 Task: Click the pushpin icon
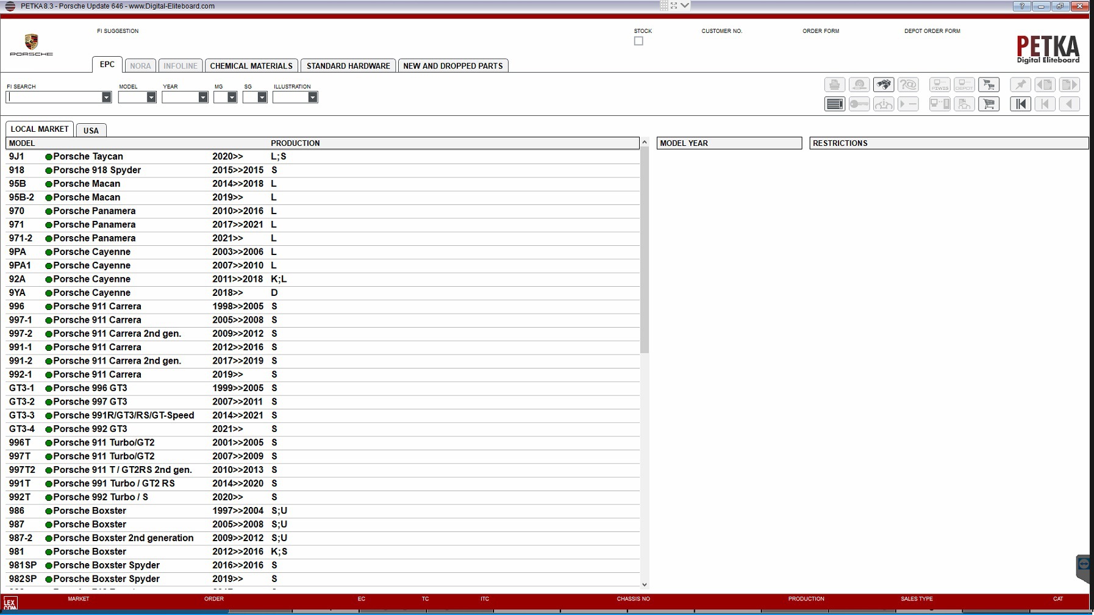pyautogui.click(x=1020, y=85)
